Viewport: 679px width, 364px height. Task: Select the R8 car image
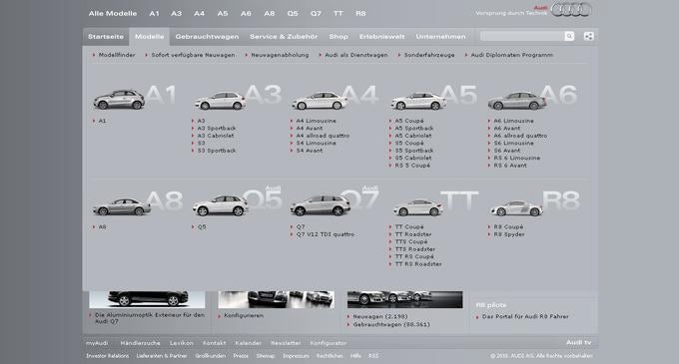[516, 208]
